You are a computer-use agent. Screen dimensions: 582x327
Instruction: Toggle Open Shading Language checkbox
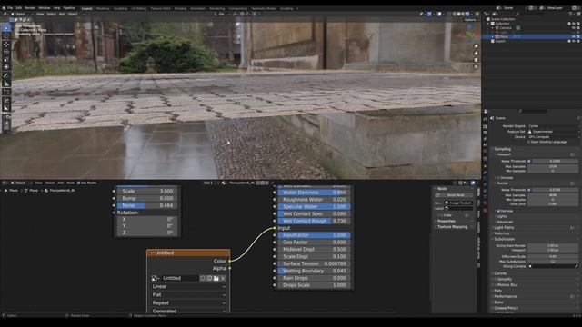tap(528, 142)
